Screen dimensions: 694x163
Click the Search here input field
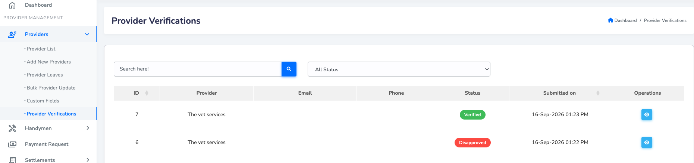[198, 69]
